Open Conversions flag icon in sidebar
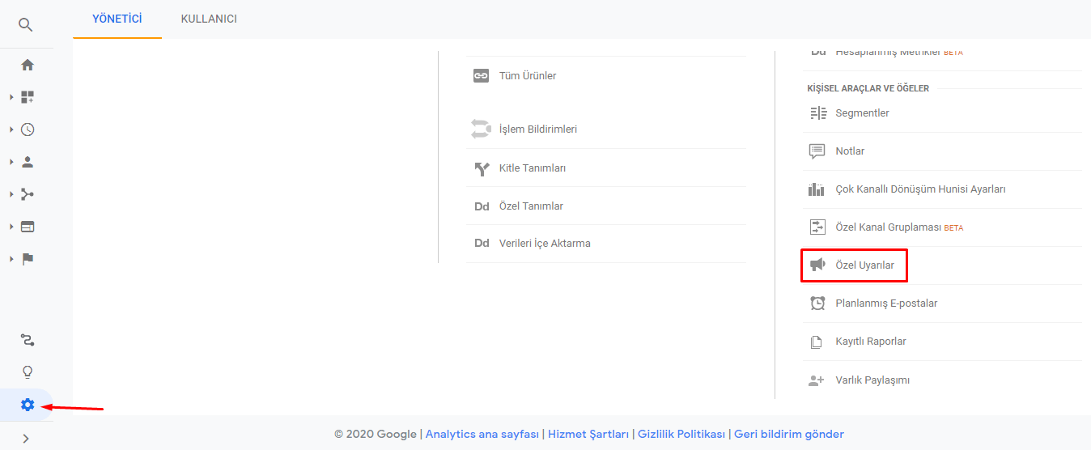The height and width of the screenshot is (450, 1091). tap(28, 259)
